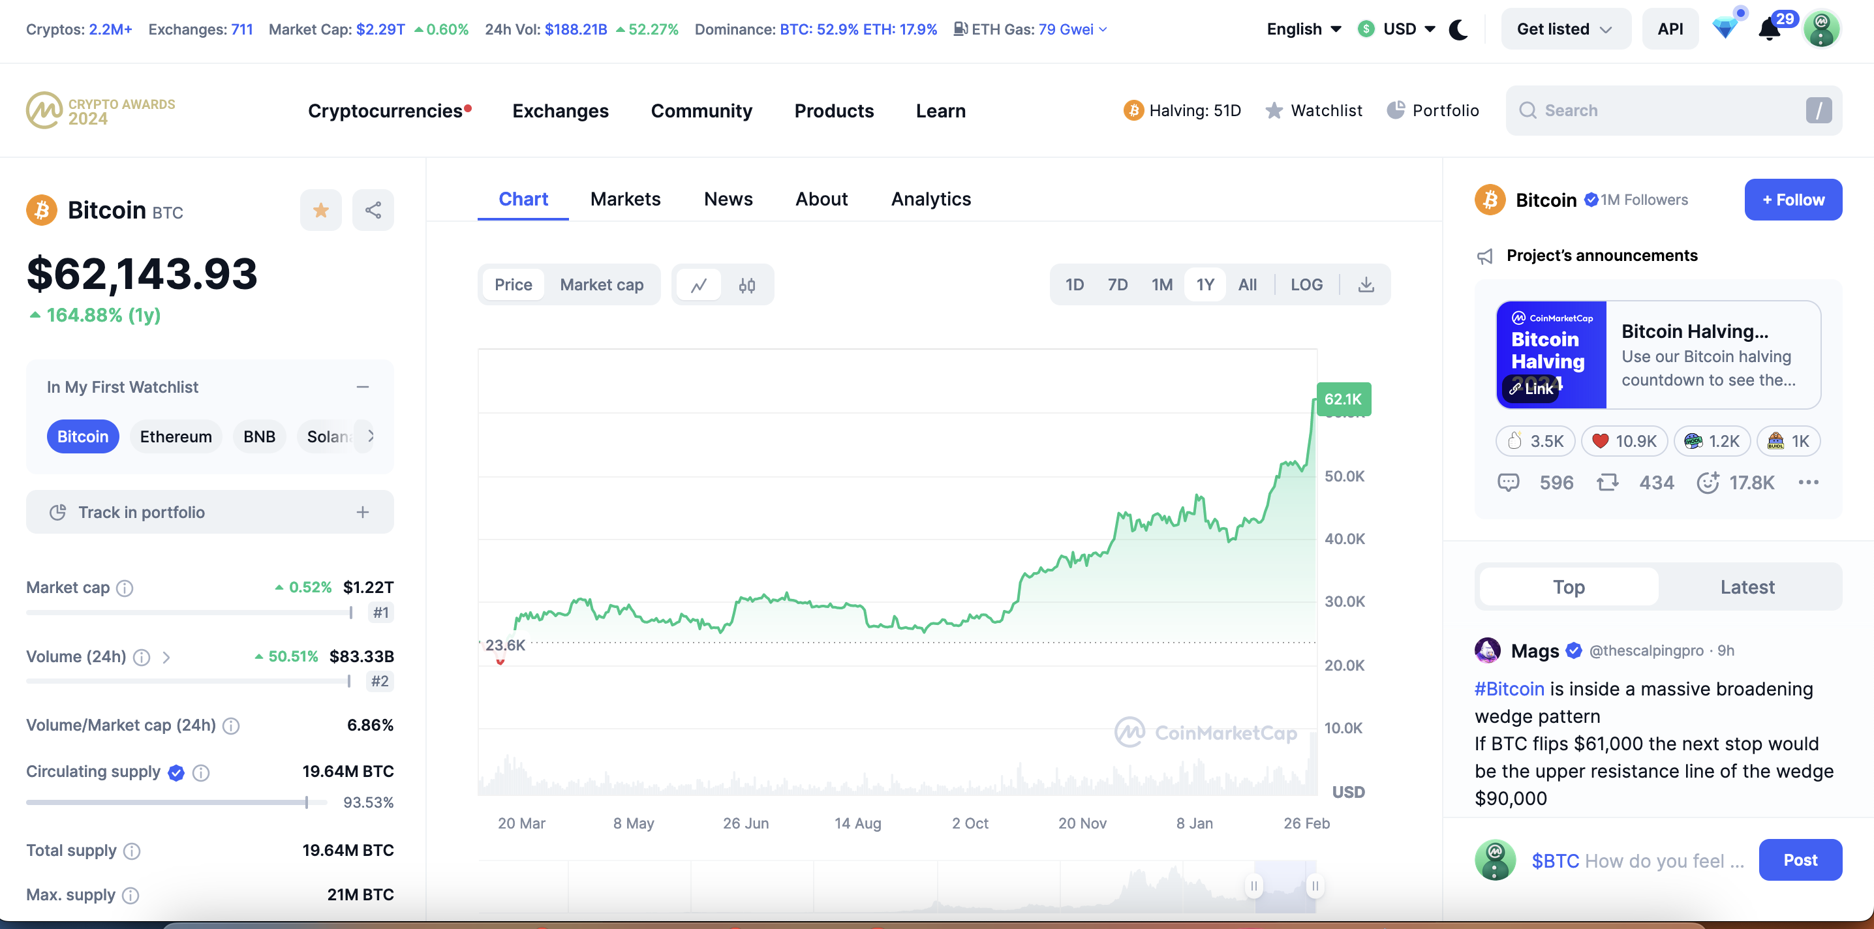Click left handle of chart range slider
This screenshot has width=1874, height=929.
[x=1253, y=885]
